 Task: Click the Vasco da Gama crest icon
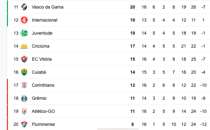[x=24, y=7]
